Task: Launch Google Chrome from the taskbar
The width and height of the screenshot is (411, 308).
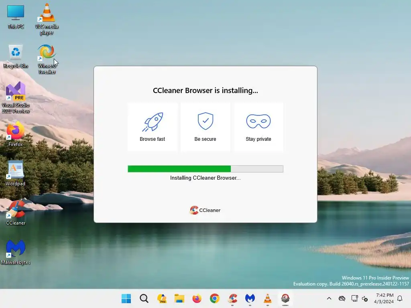Action: click(x=214, y=298)
